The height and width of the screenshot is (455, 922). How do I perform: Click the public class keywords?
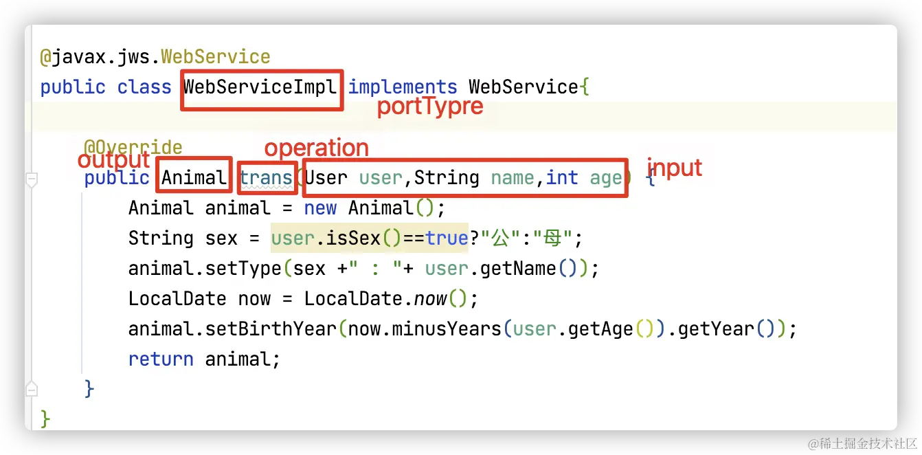click(x=106, y=87)
